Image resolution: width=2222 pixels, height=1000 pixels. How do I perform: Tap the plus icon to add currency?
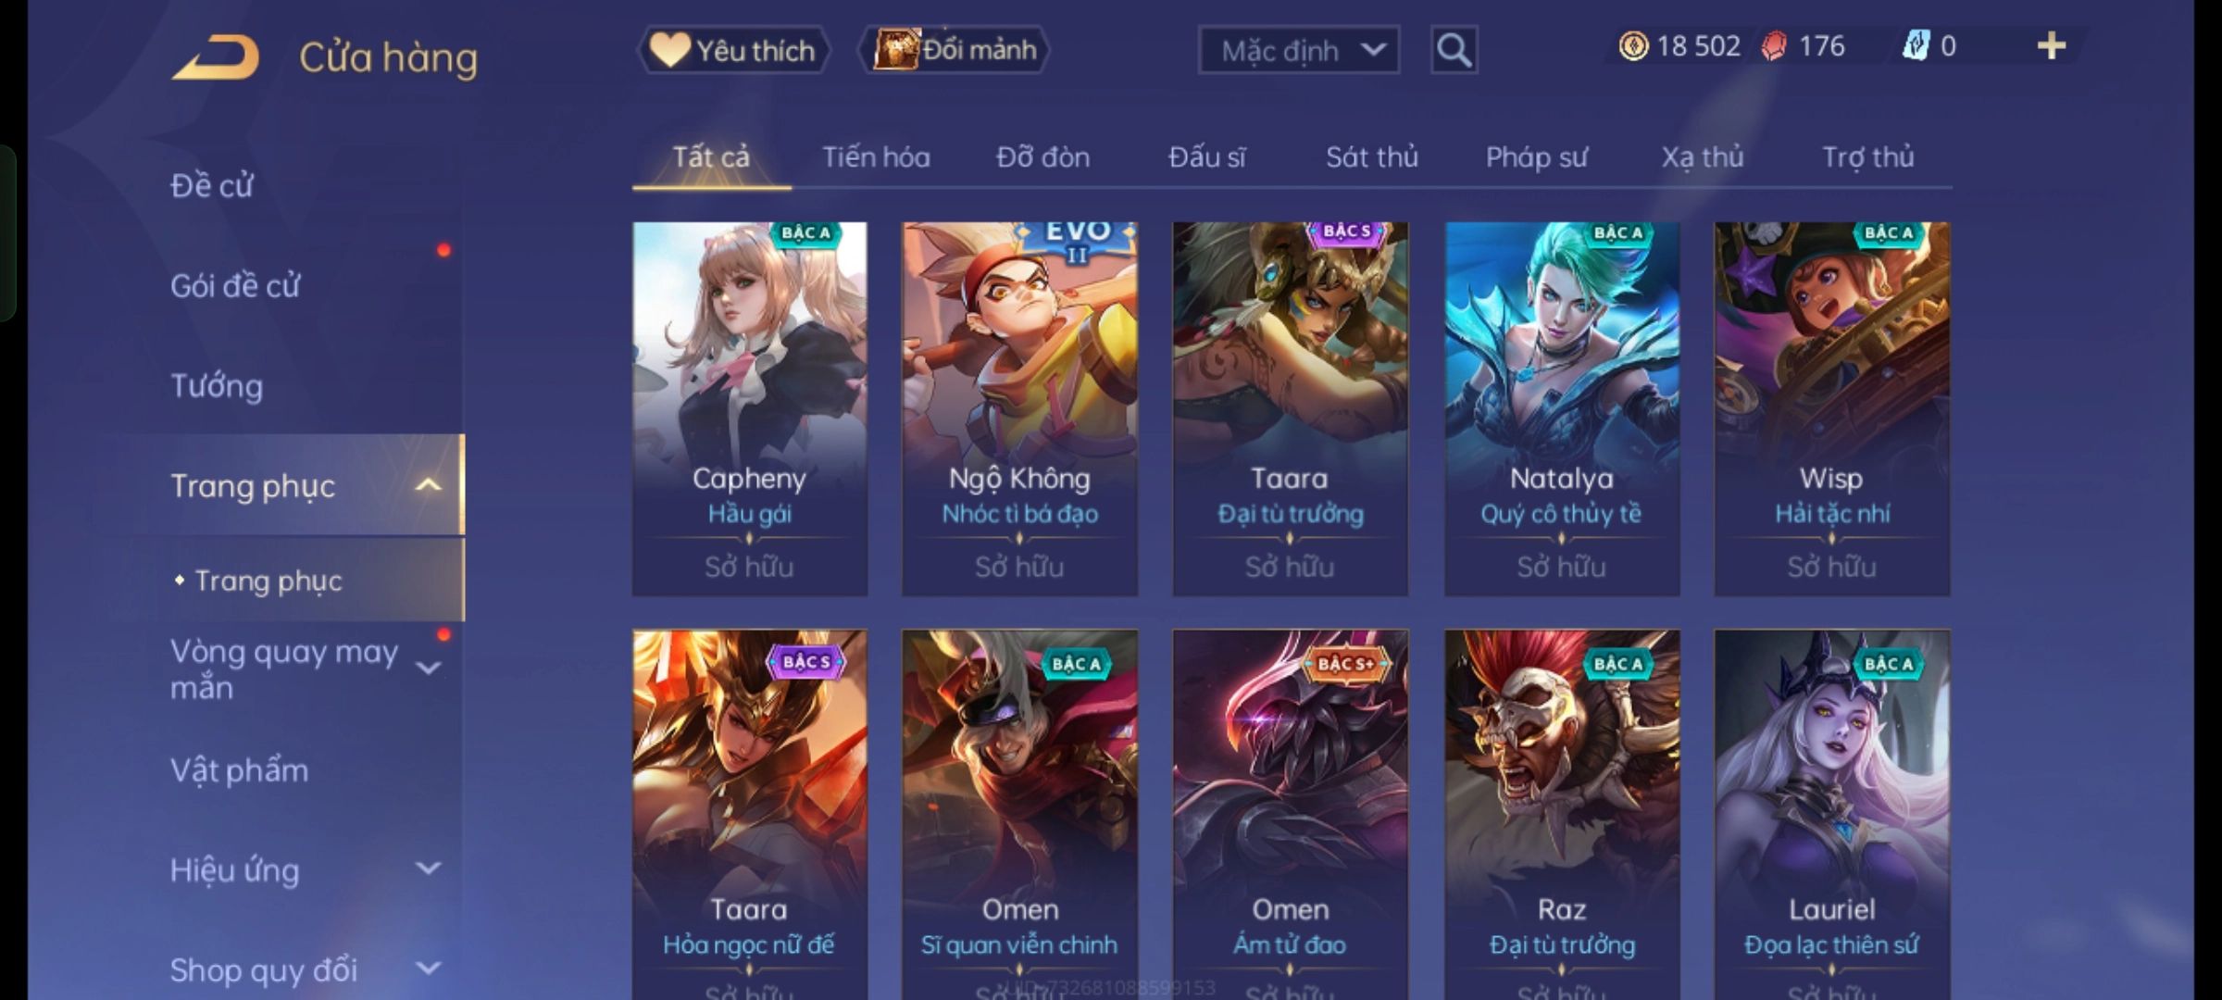click(x=2052, y=46)
